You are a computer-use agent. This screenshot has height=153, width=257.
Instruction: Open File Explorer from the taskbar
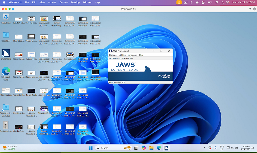coord(151,148)
